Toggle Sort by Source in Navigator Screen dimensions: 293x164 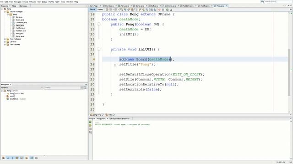(x=36, y=158)
